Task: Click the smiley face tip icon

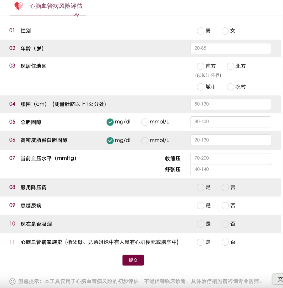Action: (12, 281)
